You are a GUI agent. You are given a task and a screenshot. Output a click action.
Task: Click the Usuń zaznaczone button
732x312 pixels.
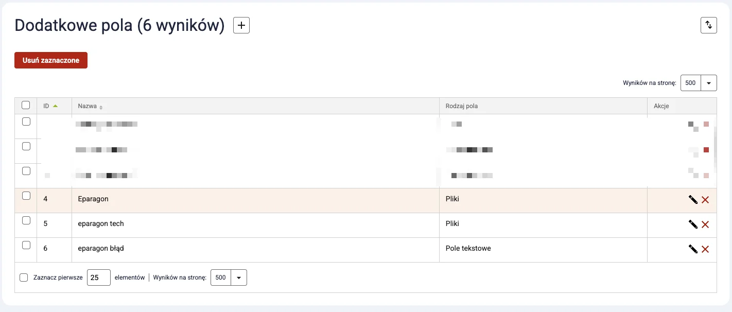click(x=51, y=60)
